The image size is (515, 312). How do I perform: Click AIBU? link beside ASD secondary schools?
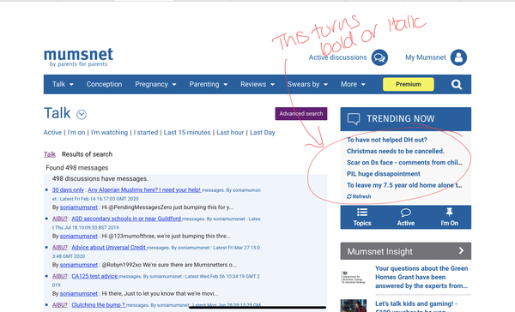tap(60, 219)
